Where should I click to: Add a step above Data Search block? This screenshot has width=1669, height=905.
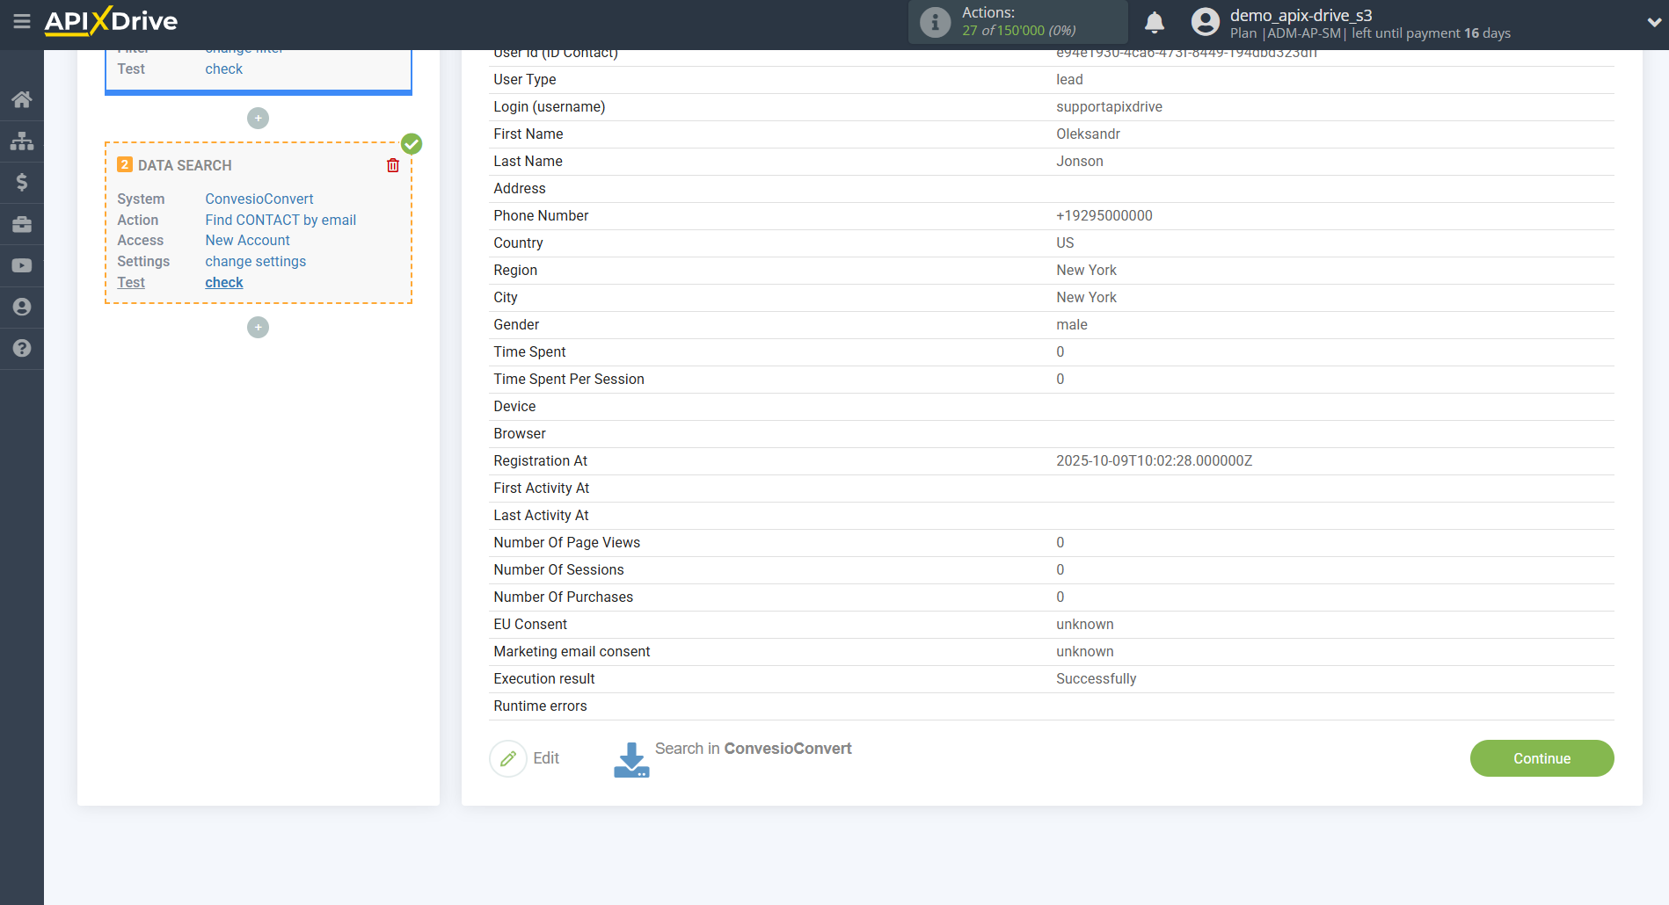point(258,118)
